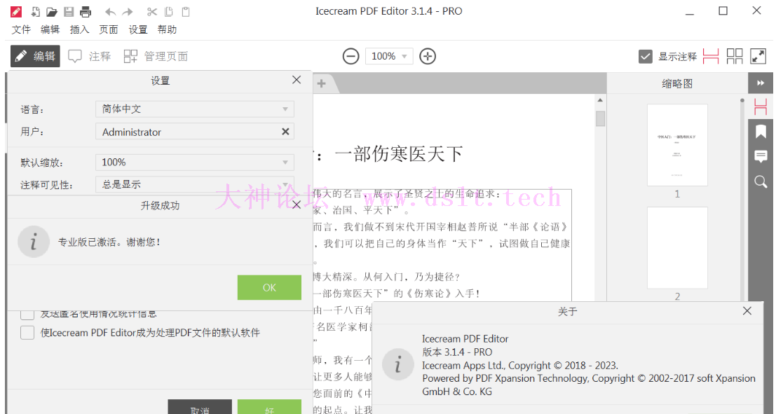Image resolution: width=776 pixels, height=414 pixels.
Task: Click the 取消 button in settings dialog
Action: [200, 407]
